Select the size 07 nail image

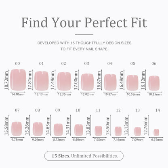(17, 128)
